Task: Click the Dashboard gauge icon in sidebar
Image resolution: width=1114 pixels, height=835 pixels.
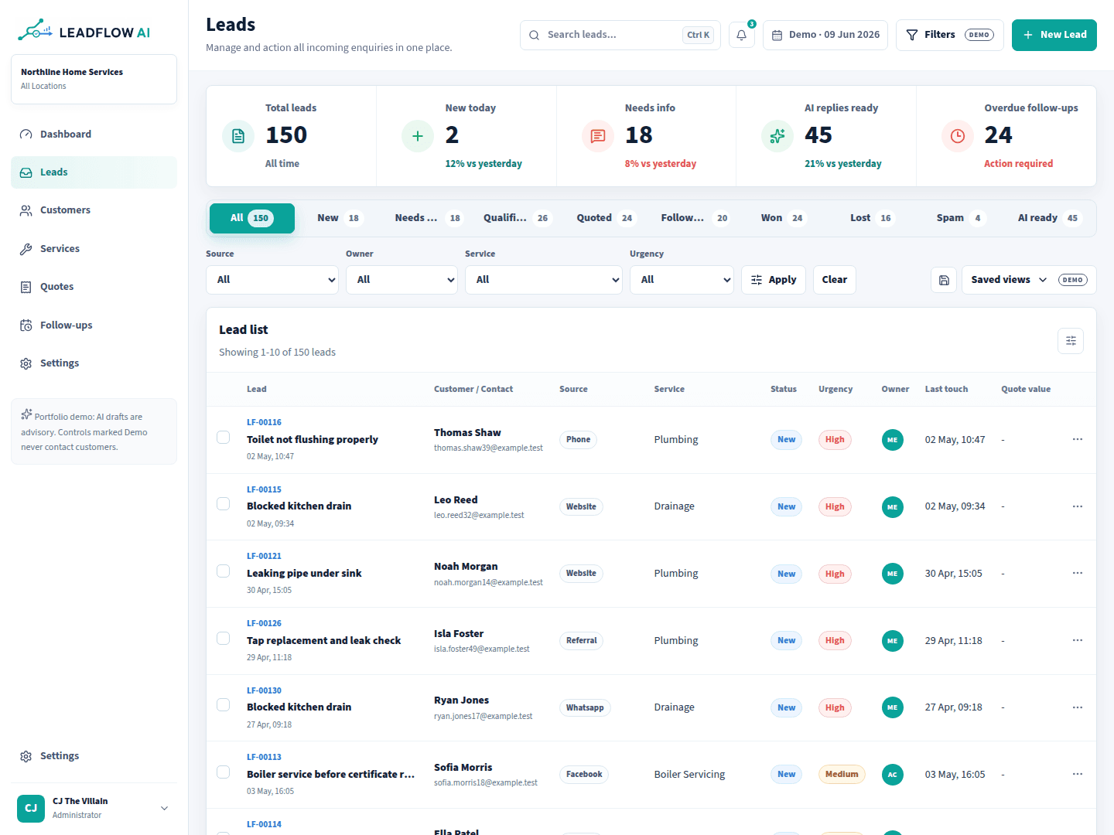Action: [26, 135]
